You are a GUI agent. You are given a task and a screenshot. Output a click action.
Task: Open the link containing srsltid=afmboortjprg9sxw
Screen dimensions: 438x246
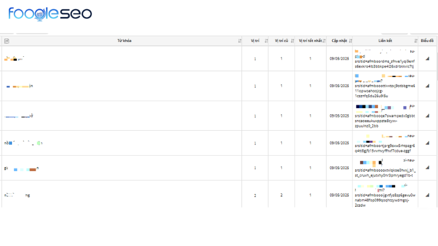click(385, 145)
